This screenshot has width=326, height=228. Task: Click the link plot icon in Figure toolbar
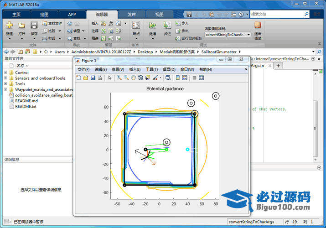[x=168, y=78]
